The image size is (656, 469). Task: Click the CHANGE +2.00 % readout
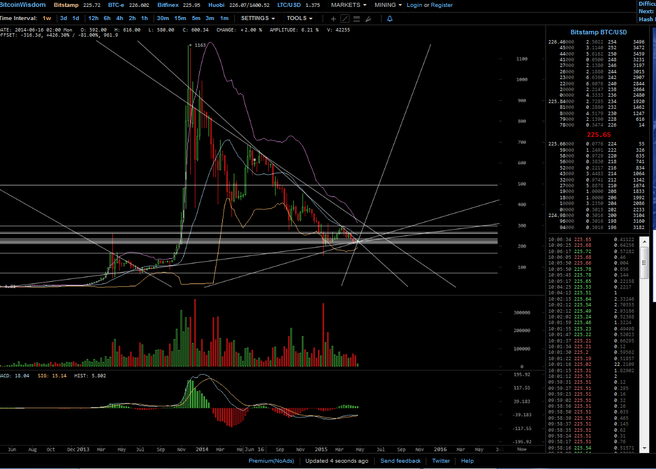pyautogui.click(x=239, y=30)
